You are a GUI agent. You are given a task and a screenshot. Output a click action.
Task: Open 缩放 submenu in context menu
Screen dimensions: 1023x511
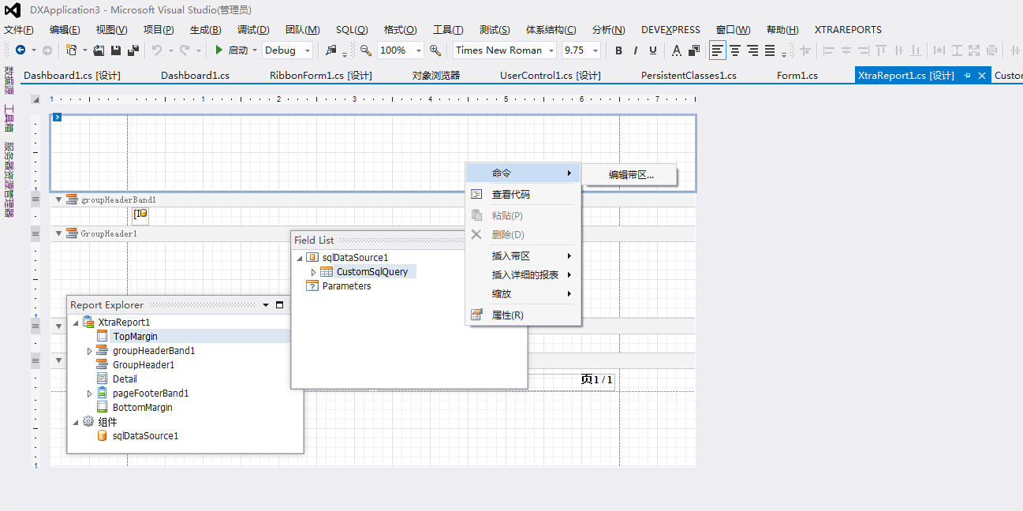[524, 294]
